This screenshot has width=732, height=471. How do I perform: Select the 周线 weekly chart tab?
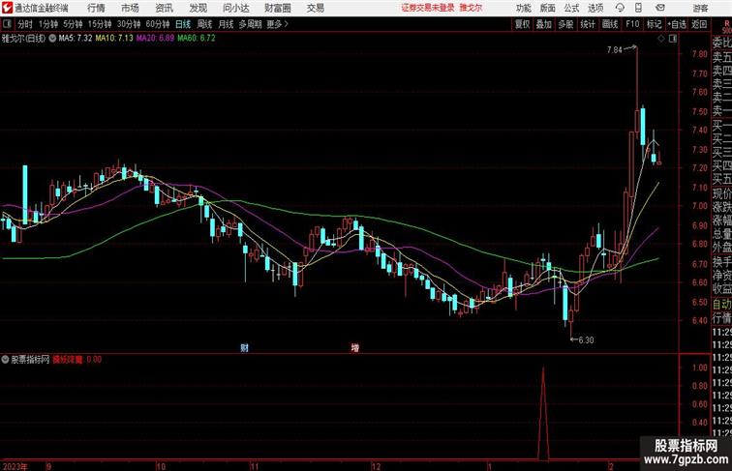click(x=204, y=24)
